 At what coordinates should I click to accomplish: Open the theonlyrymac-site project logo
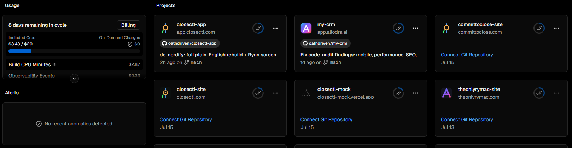446,93
